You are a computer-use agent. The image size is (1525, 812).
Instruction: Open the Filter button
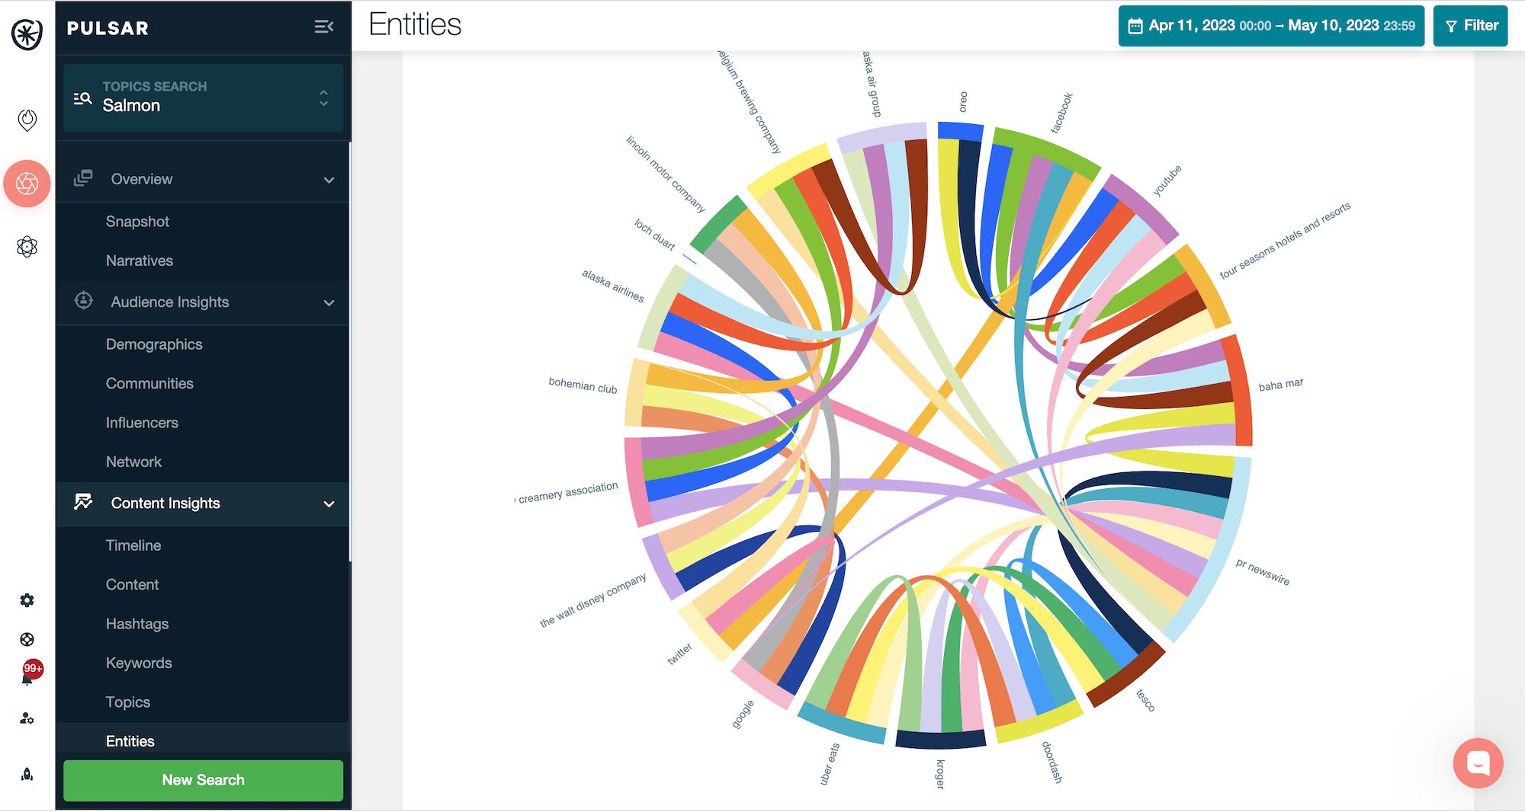(1470, 26)
